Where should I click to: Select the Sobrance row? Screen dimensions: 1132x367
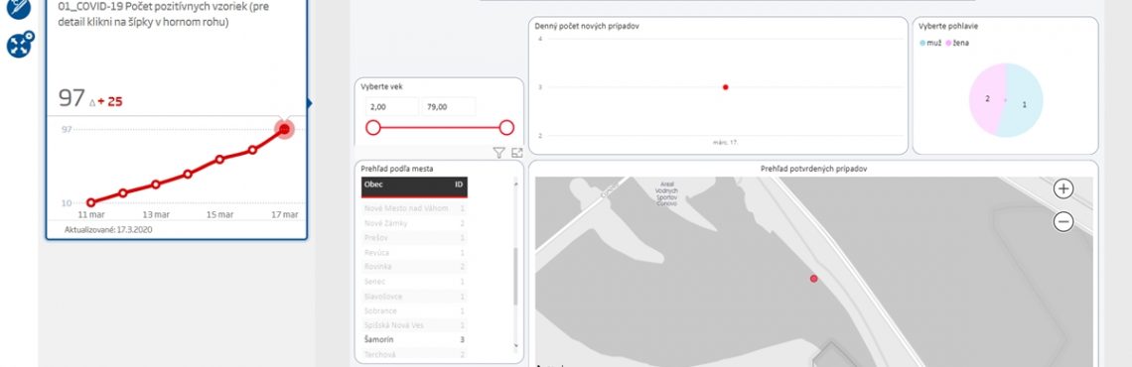coord(414,310)
